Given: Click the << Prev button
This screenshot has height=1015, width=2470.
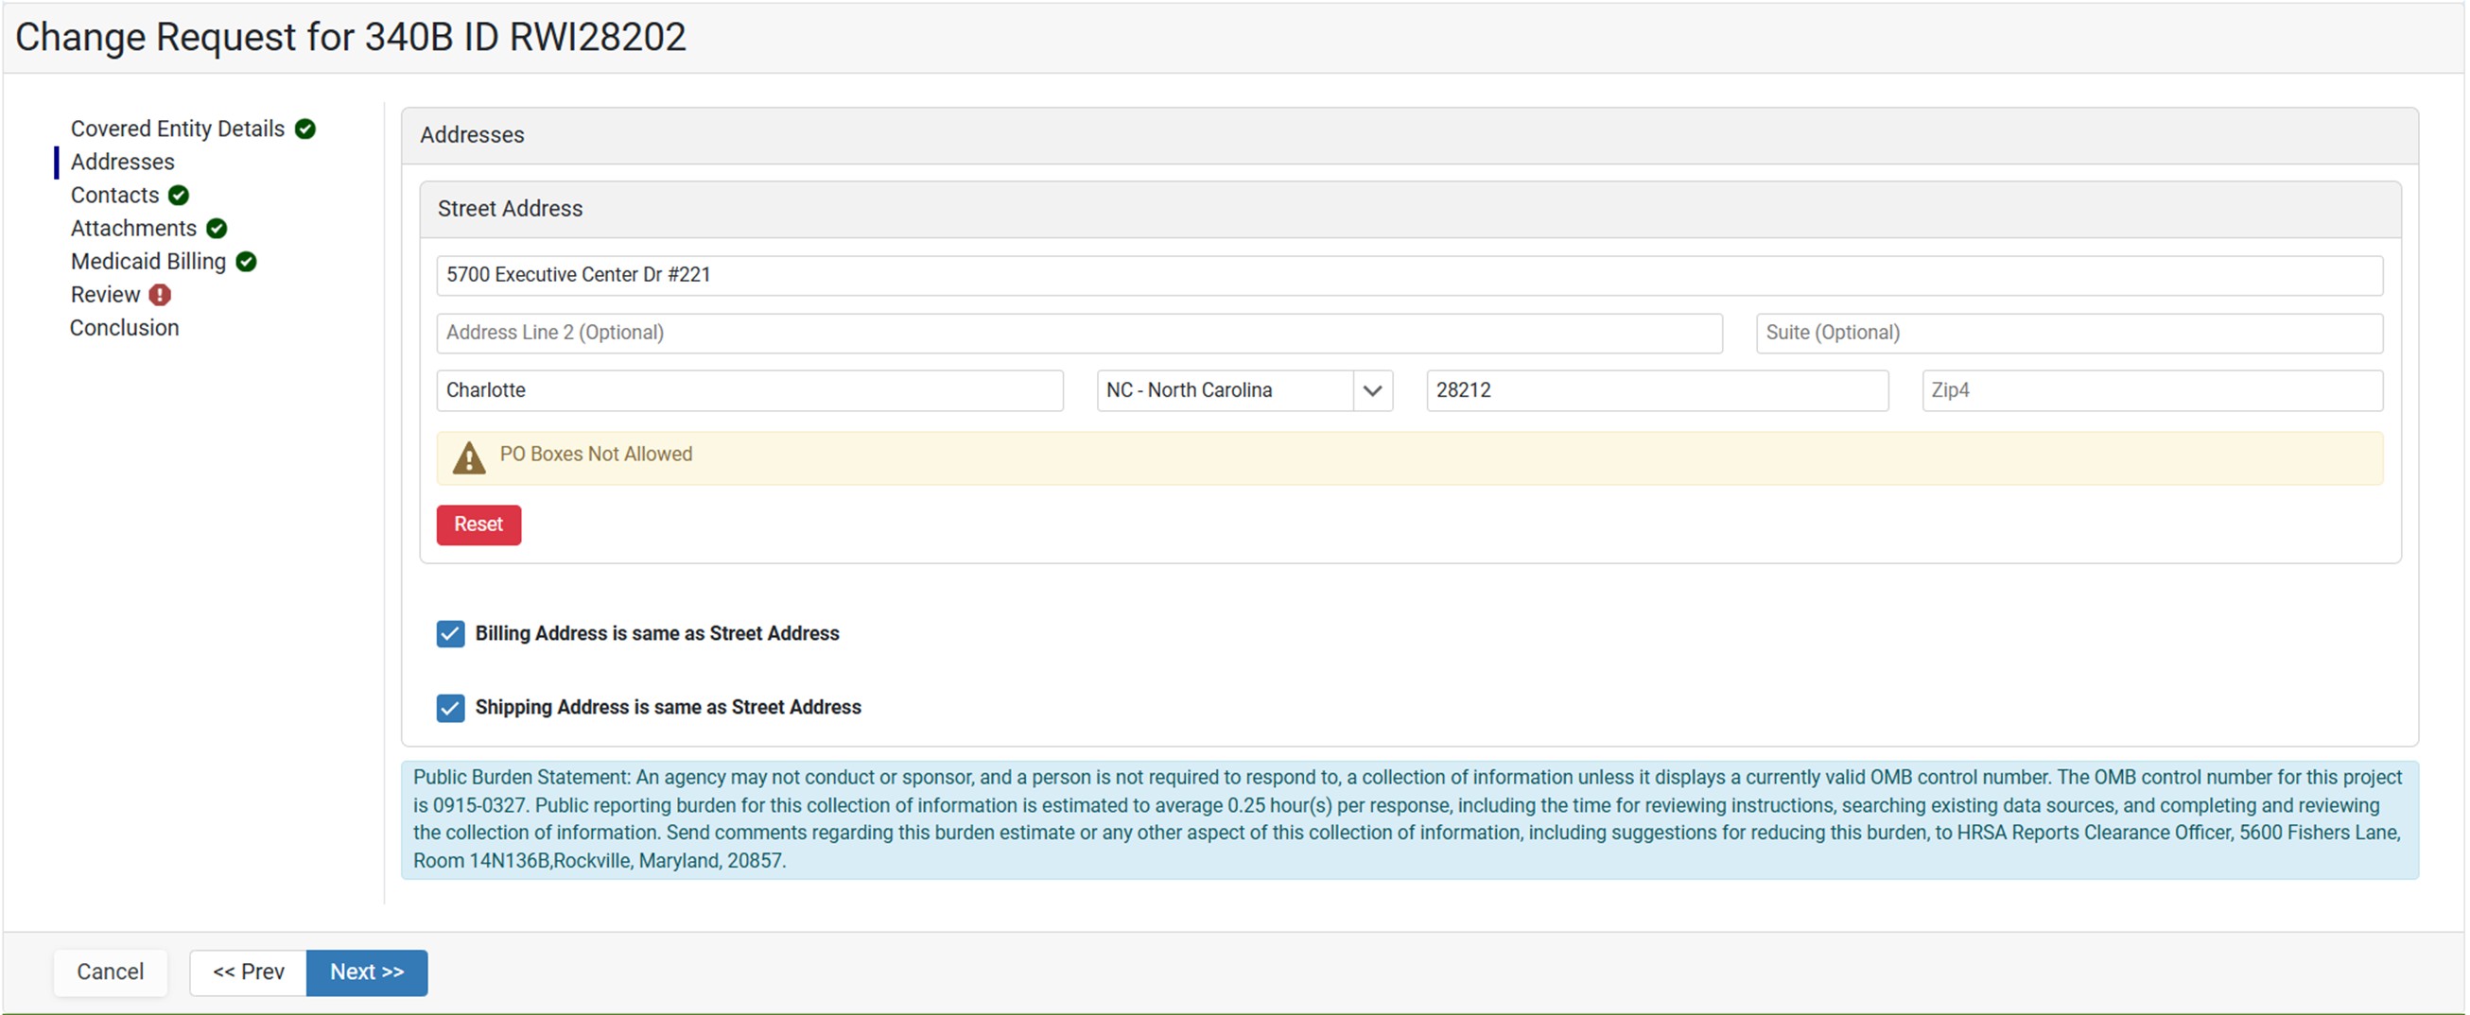Looking at the screenshot, I should tap(249, 972).
